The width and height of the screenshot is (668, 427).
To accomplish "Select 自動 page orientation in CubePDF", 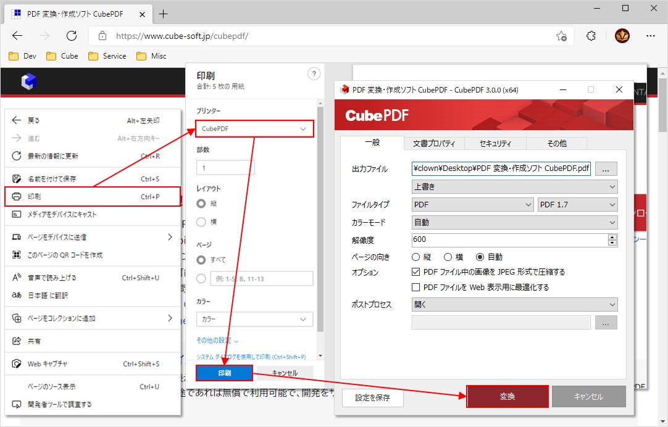I will [x=480, y=257].
